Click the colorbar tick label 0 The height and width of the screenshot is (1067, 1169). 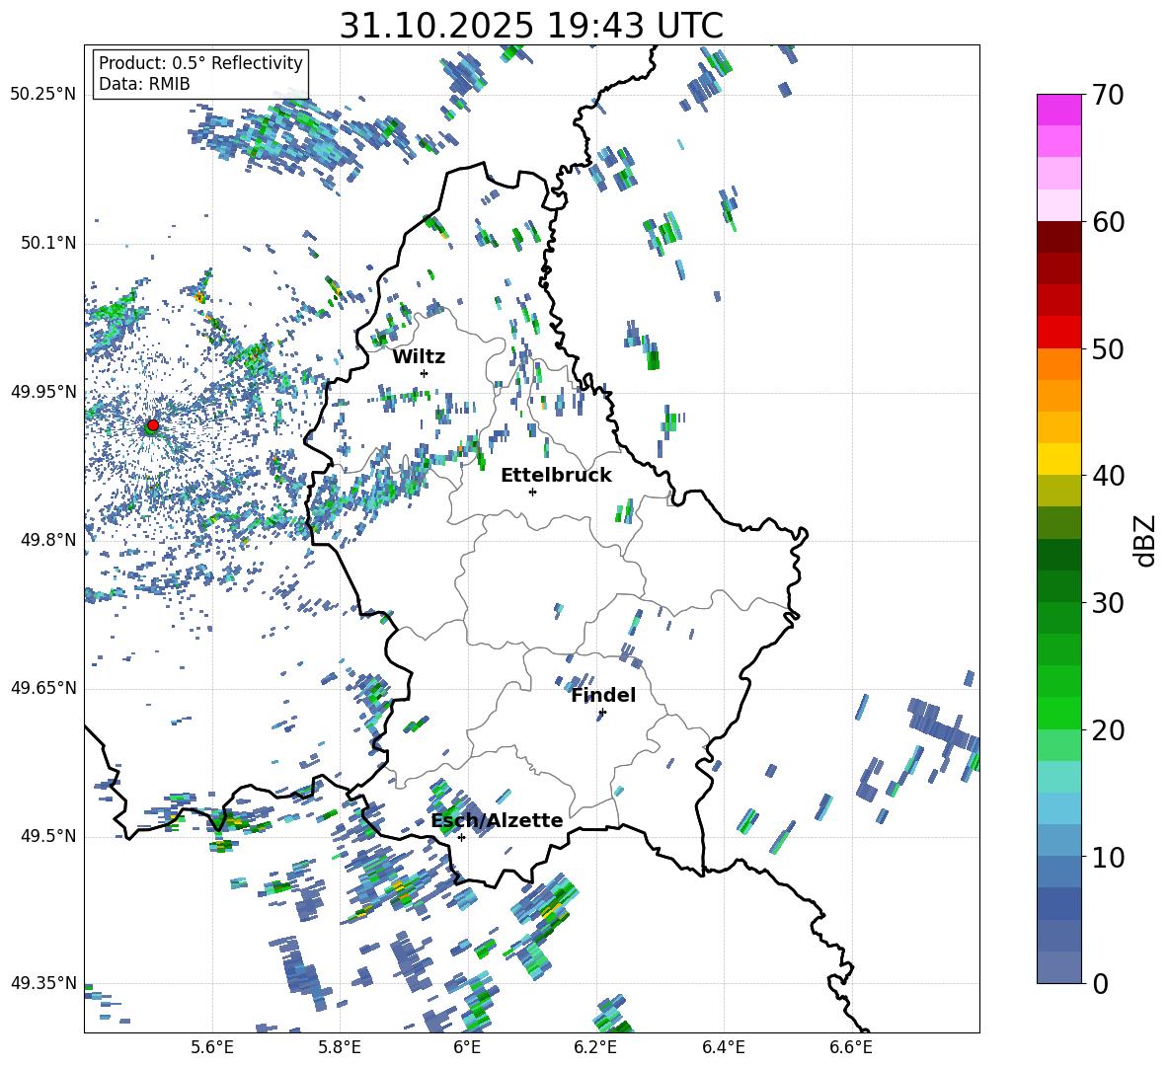click(x=1100, y=984)
